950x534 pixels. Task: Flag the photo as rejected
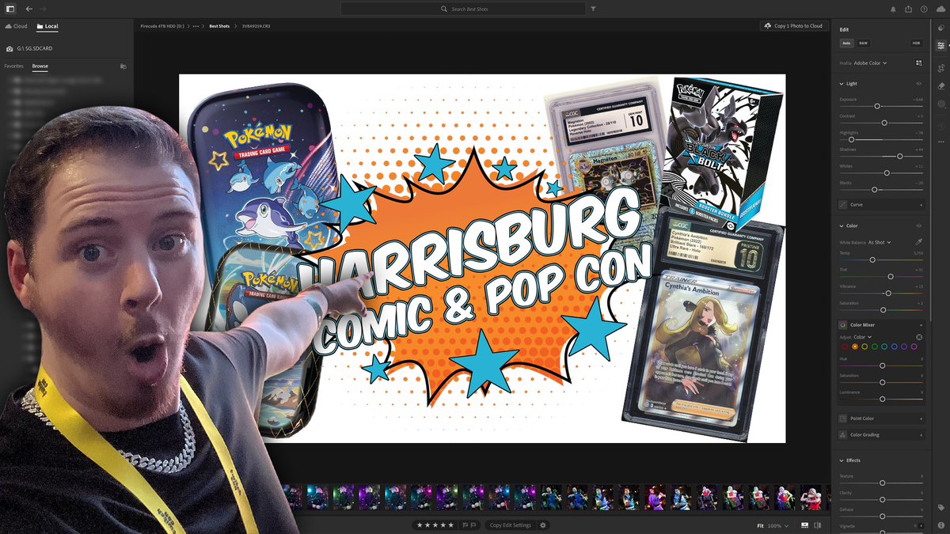pyautogui.click(x=473, y=525)
